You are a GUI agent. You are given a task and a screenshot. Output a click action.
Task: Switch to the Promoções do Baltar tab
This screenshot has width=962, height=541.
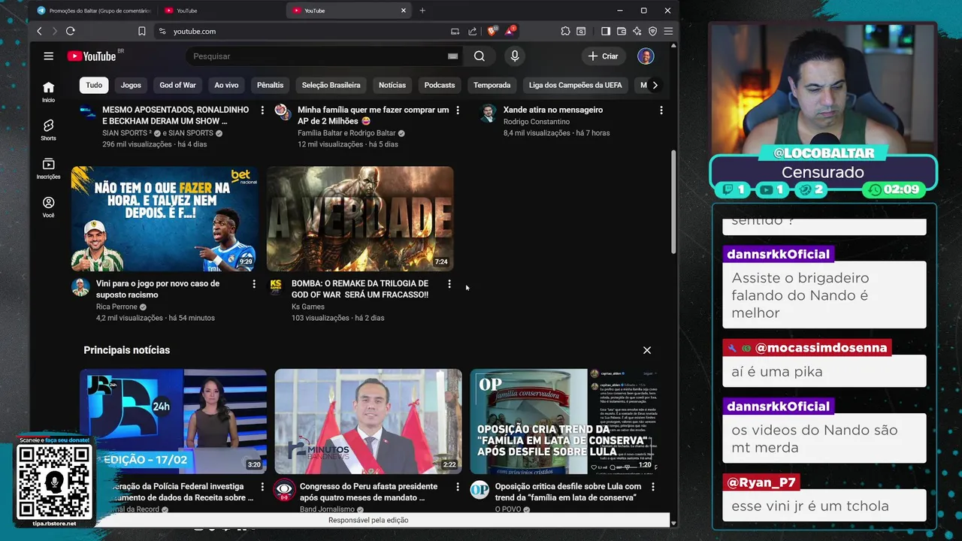pos(94,11)
